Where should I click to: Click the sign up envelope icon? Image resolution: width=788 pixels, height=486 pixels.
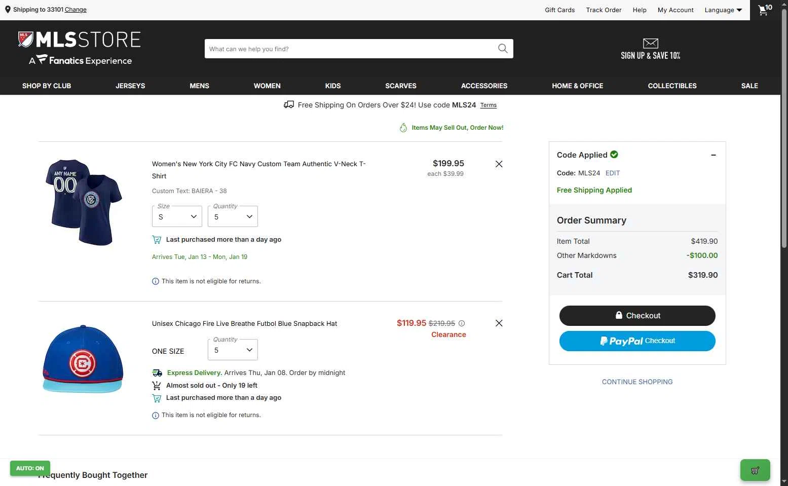point(651,44)
